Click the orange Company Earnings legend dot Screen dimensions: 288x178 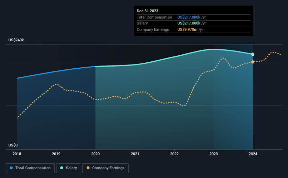point(88,168)
